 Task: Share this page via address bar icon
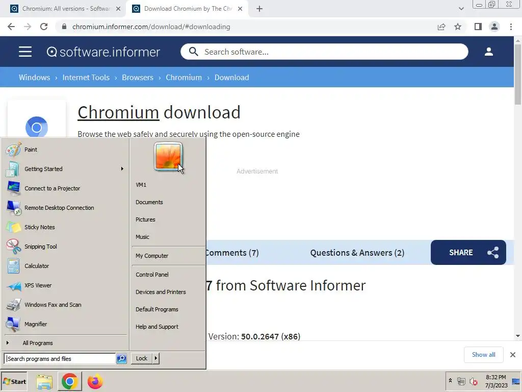pos(441,27)
